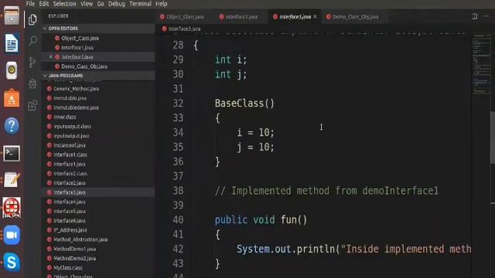Viewport: 495px width, 278px height.
Task: Open Inner.class in file tree
Action: [99, 117]
